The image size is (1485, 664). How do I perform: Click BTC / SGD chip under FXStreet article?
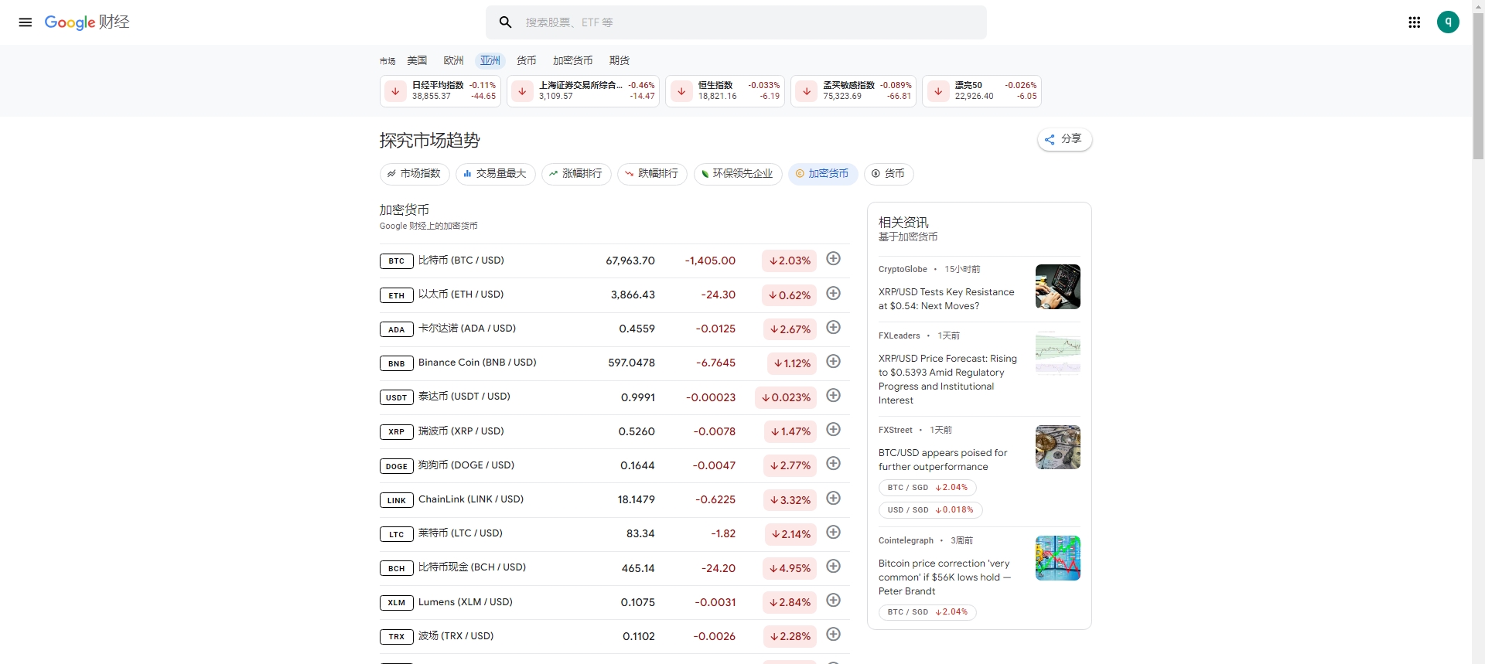click(x=927, y=488)
